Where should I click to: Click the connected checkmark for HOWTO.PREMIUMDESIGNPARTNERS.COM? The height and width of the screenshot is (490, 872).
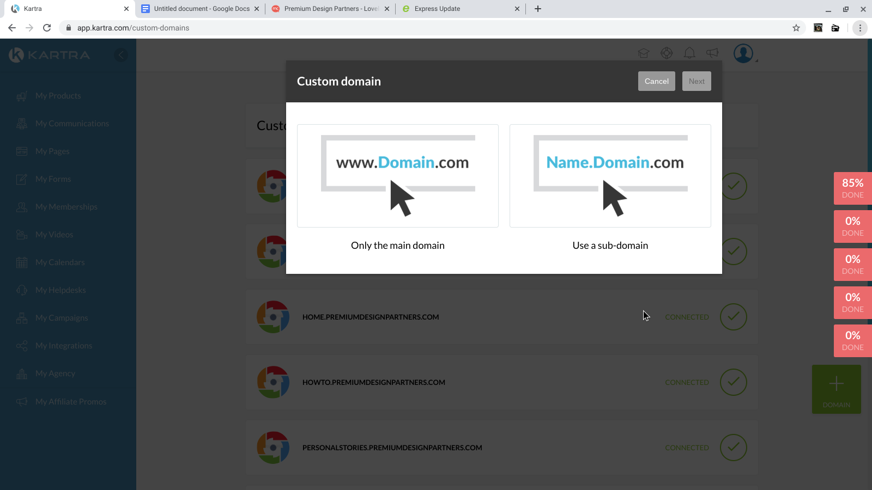(734, 382)
